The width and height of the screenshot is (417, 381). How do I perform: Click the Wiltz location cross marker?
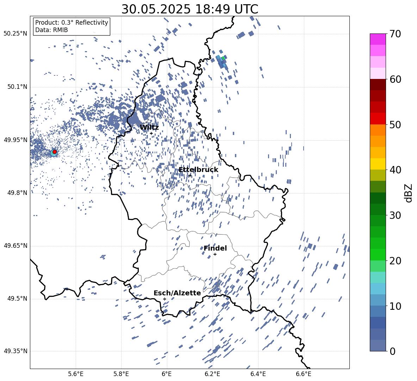pos(151,133)
